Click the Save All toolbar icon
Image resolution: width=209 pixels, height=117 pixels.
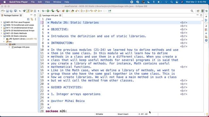[x=11, y=11]
